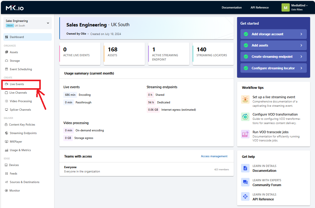Click the Assets sidebar icon

click(x=6, y=52)
